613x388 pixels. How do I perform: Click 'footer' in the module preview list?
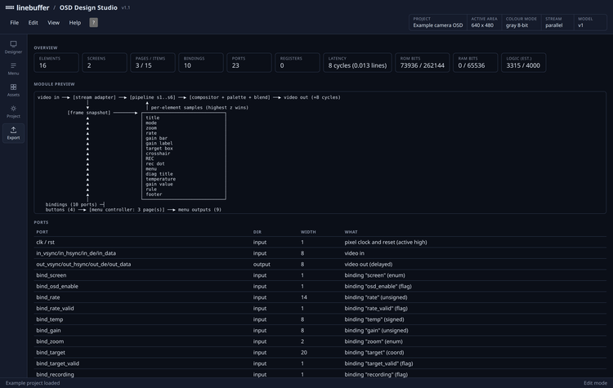pyautogui.click(x=154, y=194)
